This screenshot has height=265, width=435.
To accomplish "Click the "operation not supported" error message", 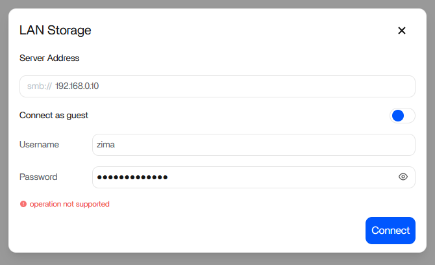I will pyautogui.click(x=69, y=204).
